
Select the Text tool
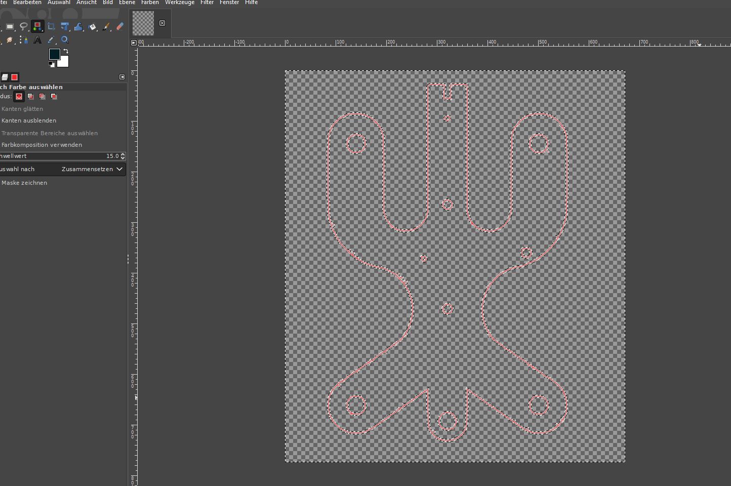point(37,40)
